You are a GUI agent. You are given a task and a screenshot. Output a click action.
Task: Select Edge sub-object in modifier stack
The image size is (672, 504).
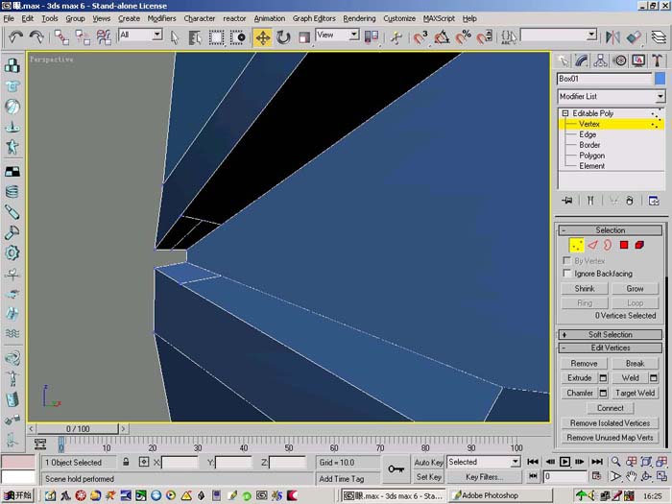588,134
